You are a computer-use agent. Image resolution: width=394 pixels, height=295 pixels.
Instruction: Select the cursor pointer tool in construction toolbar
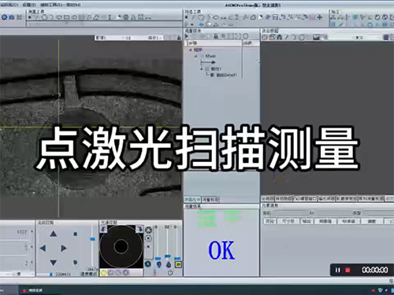point(261,17)
